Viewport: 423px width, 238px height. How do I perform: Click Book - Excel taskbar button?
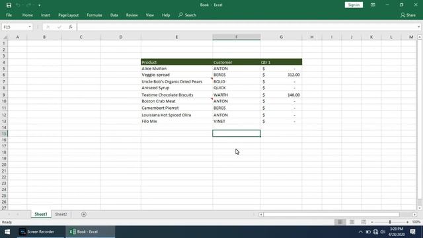pos(90,232)
